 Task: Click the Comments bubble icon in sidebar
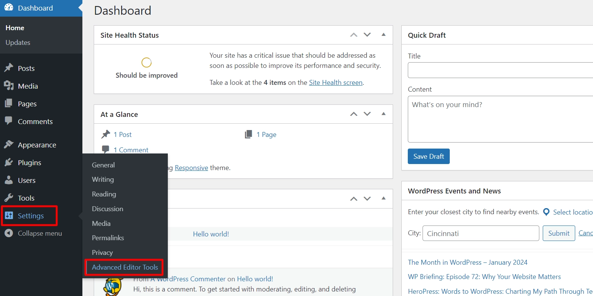click(x=9, y=121)
